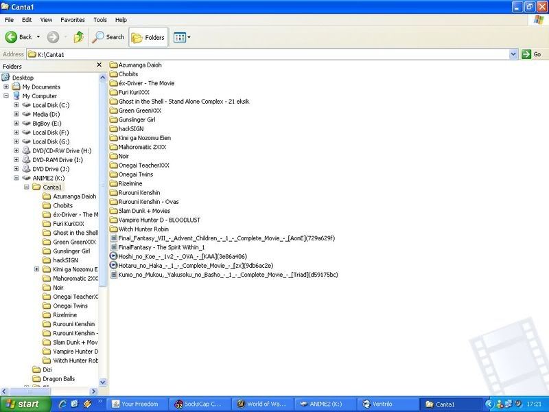This screenshot has width=549, height=412.
Task: Open the Tools menu
Action: click(100, 20)
